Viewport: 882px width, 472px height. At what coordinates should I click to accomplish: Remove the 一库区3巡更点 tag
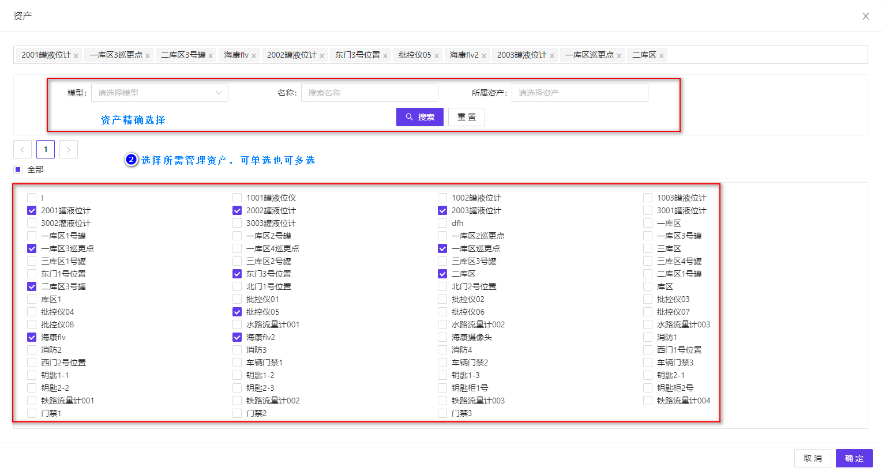coord(148,56)
